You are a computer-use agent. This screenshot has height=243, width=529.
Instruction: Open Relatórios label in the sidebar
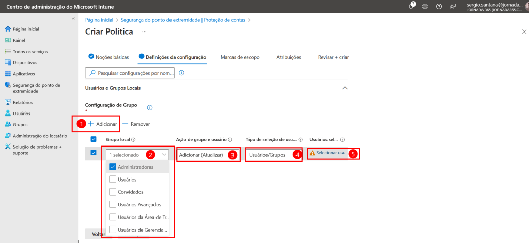click(x=23, y=103)
